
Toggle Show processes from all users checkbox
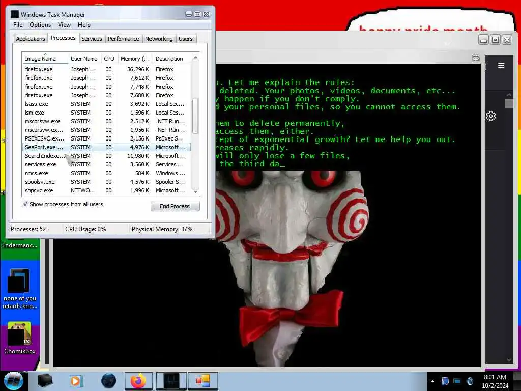coord(25,204)
